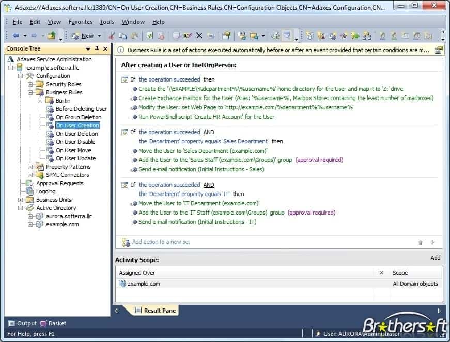The height and width of the screenshot is (342, 450).
Task: Expand the Business Units node
Action: pos(20,200)
